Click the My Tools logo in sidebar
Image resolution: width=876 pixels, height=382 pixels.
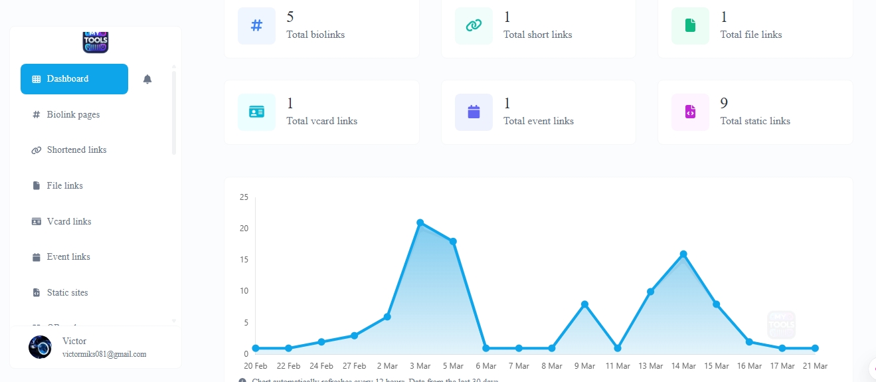[95, 42]
